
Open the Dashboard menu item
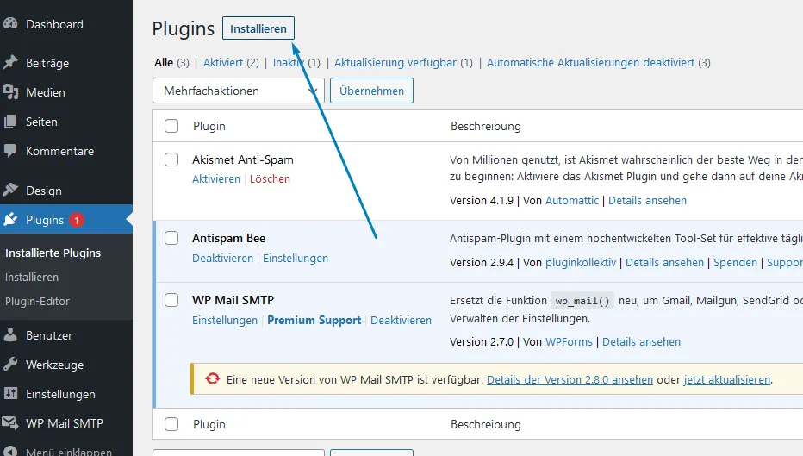[54, 24]
